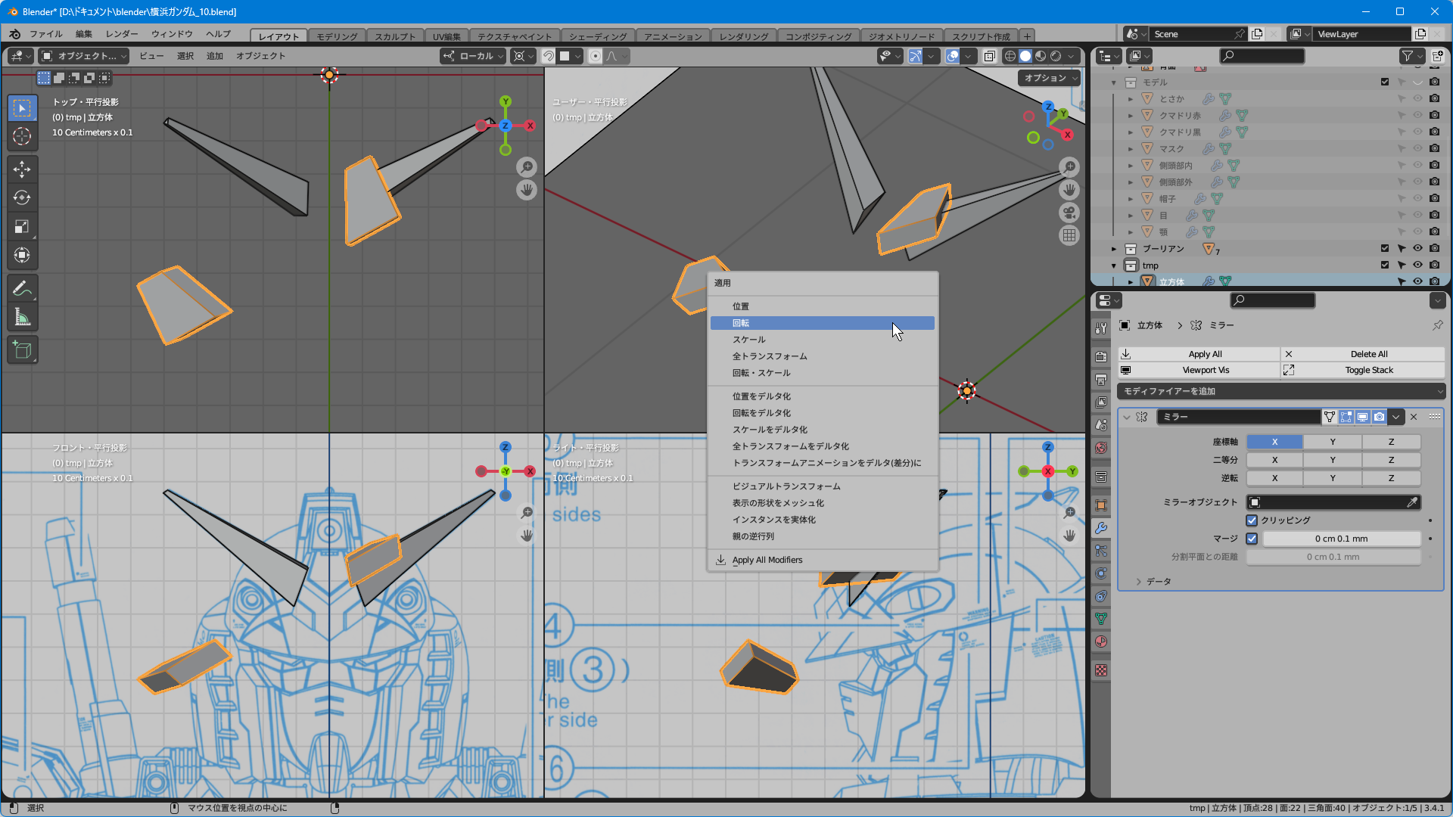Collapse the tmp collection in outliner
The height and width of the screenshot is (817, 1453).
[x=1114, y=266]
